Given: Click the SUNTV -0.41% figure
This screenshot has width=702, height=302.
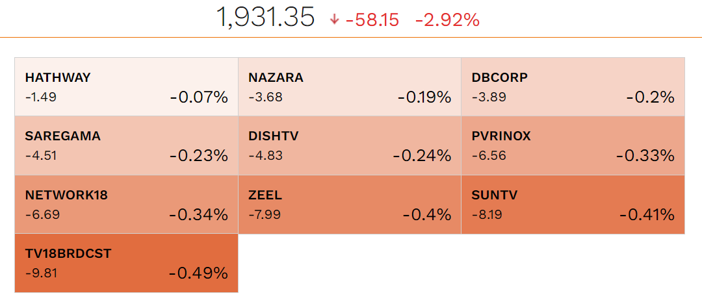Looking at the screenshot, I should point(647,215).
